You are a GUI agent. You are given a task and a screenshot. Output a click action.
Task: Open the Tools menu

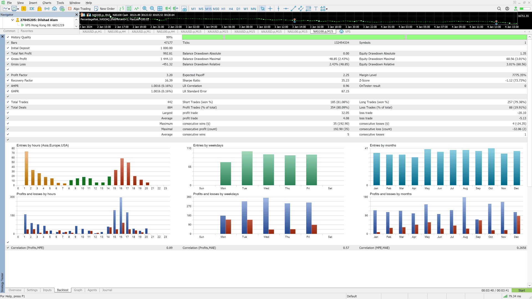60,3
